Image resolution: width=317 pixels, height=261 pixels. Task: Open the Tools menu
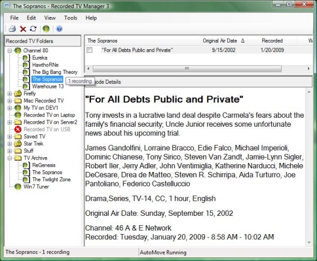click(x=70, y=18)
